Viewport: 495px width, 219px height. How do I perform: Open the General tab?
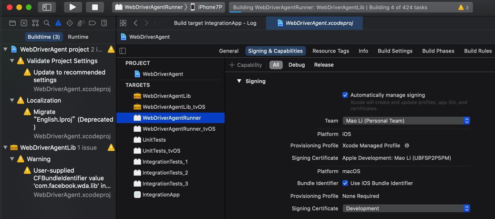[229, 51]
